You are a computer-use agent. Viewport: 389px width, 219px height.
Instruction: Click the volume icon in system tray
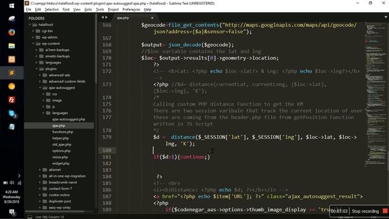(x=12, y=182)
